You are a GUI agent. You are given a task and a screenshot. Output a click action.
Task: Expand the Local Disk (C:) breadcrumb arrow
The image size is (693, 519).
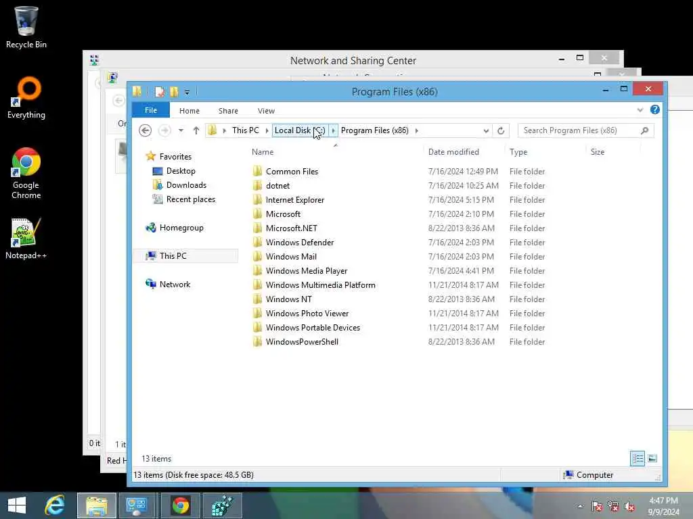point(333,130)
